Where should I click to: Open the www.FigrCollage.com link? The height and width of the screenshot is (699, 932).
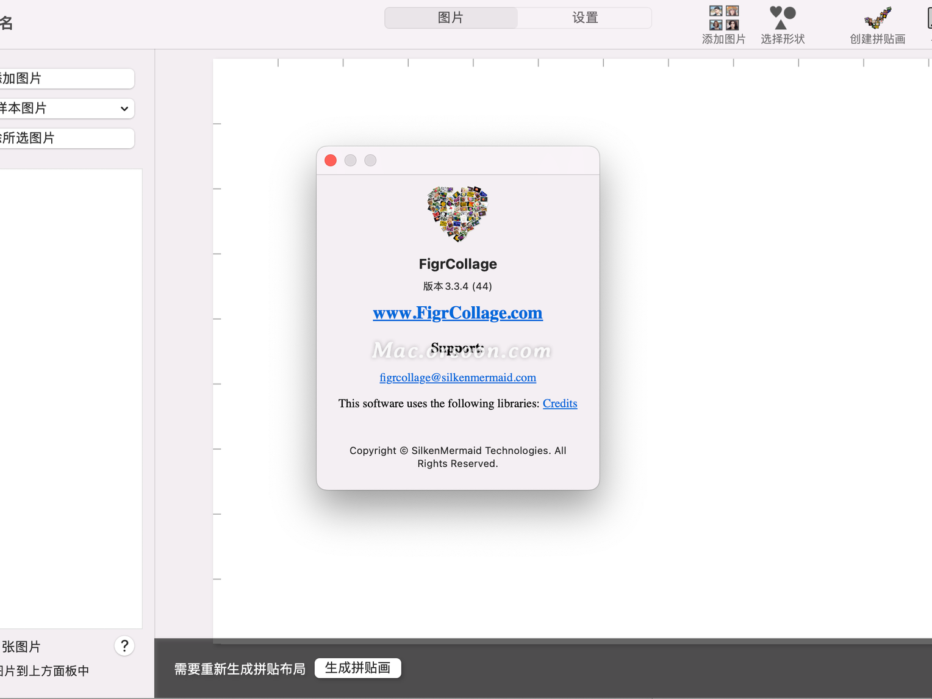pos(457,312)
